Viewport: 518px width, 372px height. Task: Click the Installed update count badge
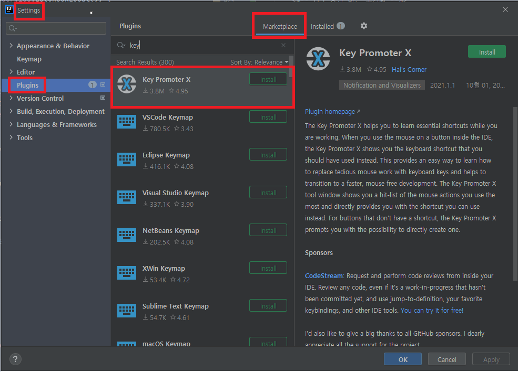pos(341,26)
